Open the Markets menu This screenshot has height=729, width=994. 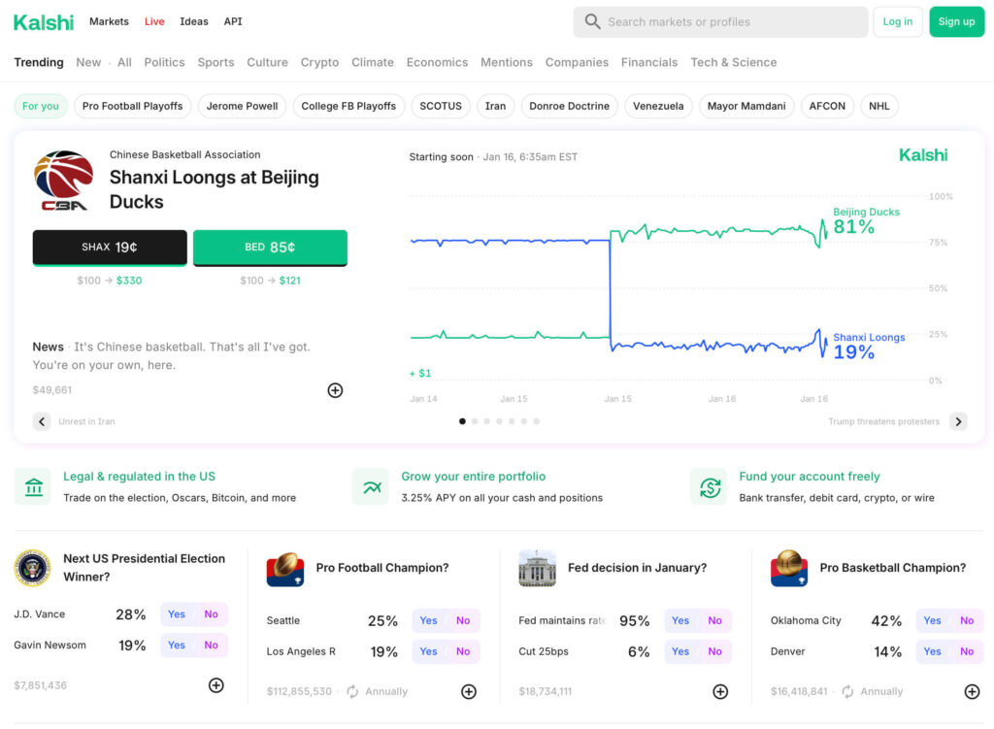coord(109,21)
